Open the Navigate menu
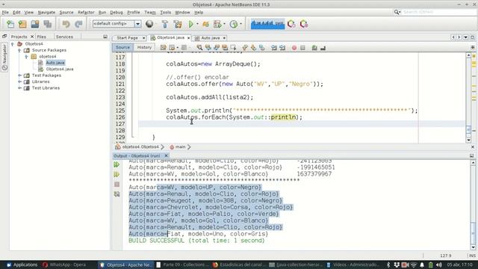The image size is (478, 269). pyautogui.click(x=46, y=12)
